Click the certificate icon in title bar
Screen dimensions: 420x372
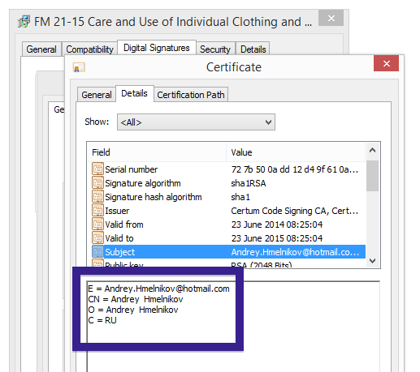pos(79,67)
